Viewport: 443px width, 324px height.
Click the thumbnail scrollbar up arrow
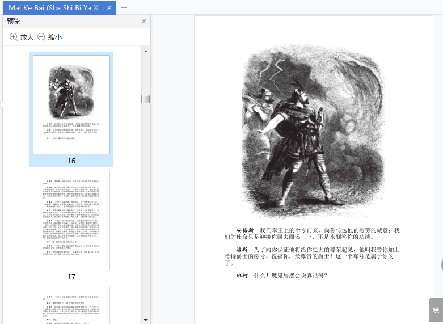pyautogui.click(x=146, y=51)
